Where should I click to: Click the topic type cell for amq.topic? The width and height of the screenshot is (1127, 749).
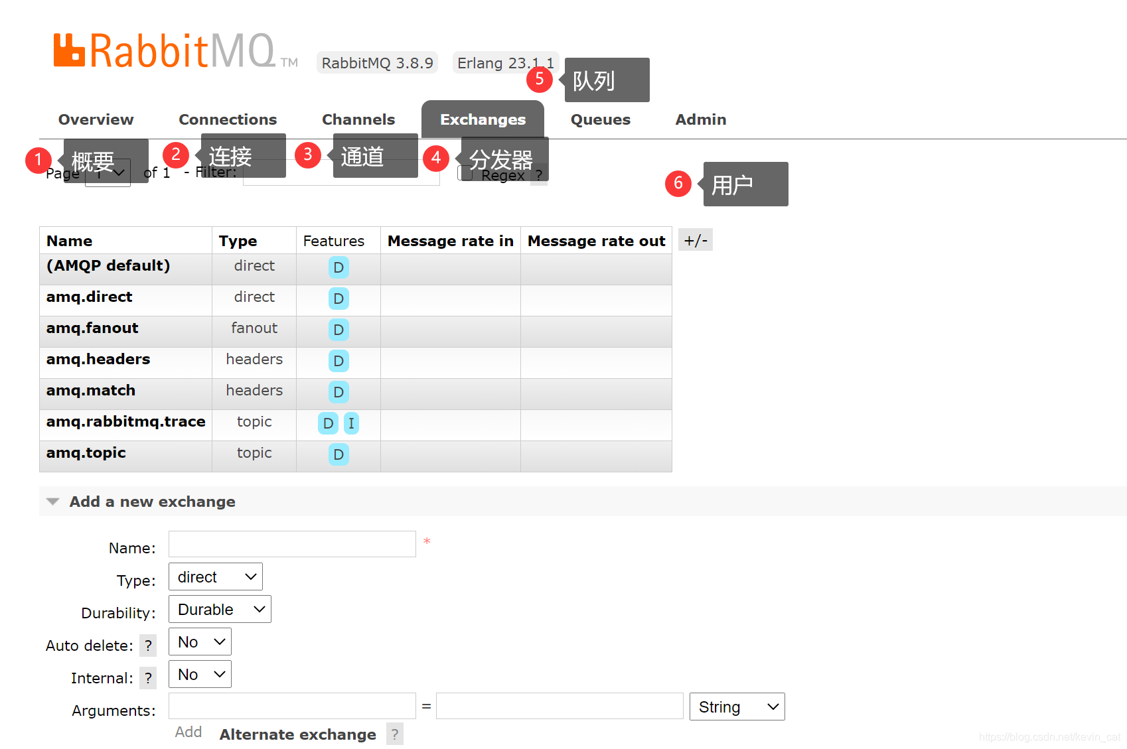[254, 452]
